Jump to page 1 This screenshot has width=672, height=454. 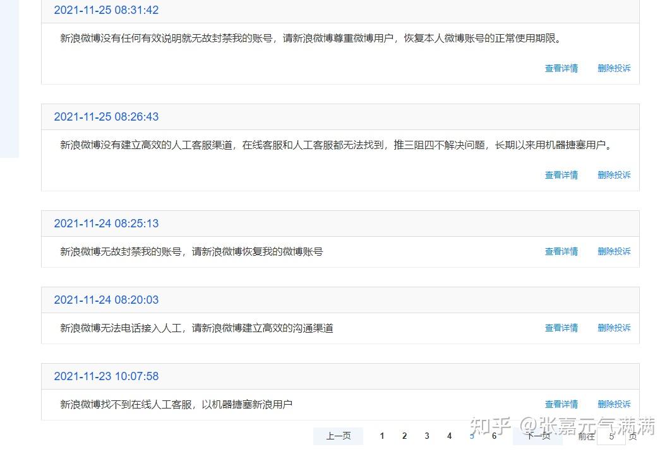coord(382,436)
